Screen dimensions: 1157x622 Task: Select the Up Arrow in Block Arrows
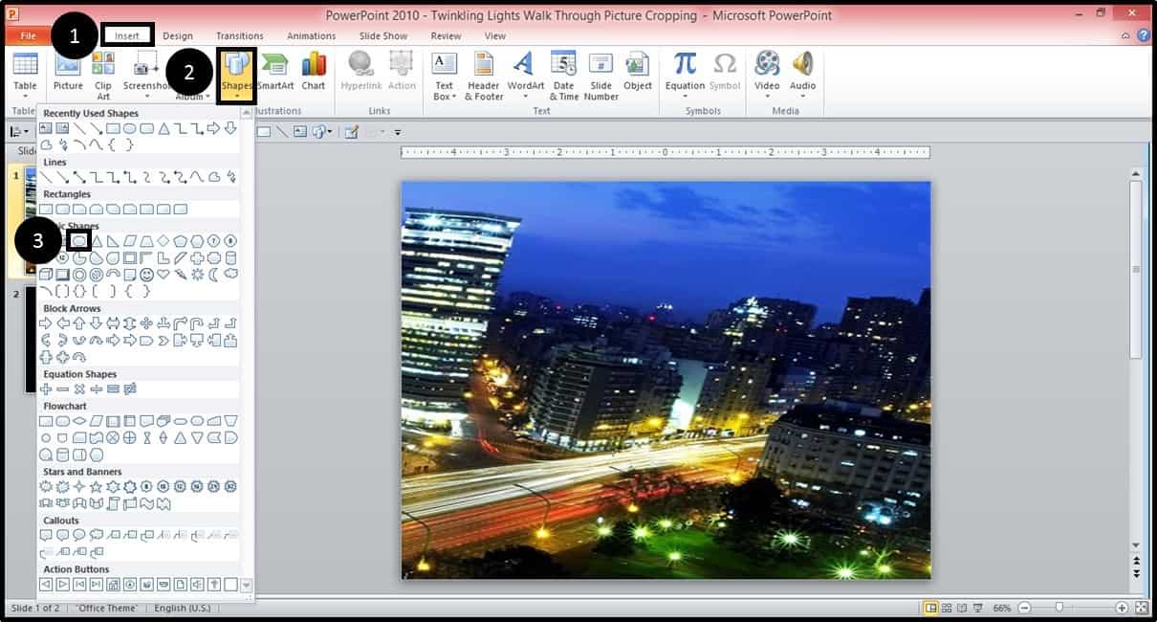click(79, 323)
